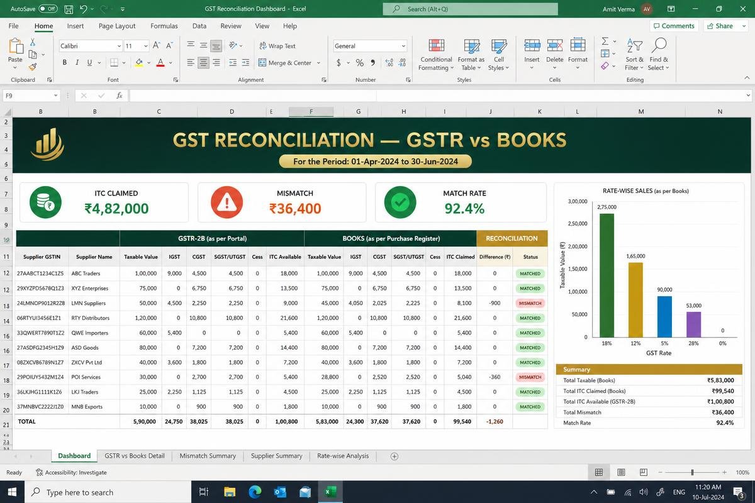
Task: Open Microsoft Edge from the taskbar
Action: click(255, 492)
